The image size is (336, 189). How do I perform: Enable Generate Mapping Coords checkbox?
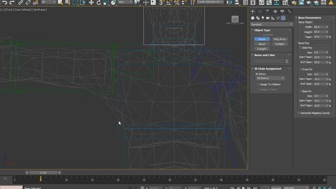[x=299, y=113]
